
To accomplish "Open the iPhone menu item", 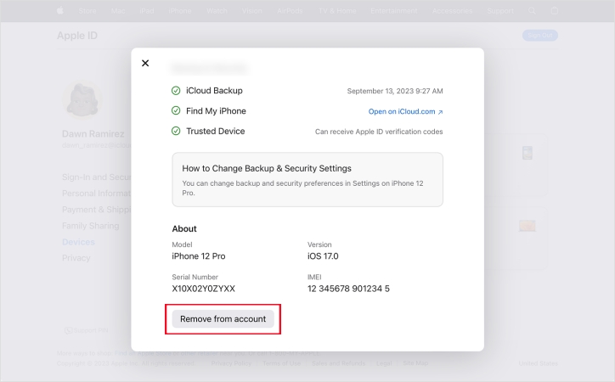I will click(x=180, y=11).
